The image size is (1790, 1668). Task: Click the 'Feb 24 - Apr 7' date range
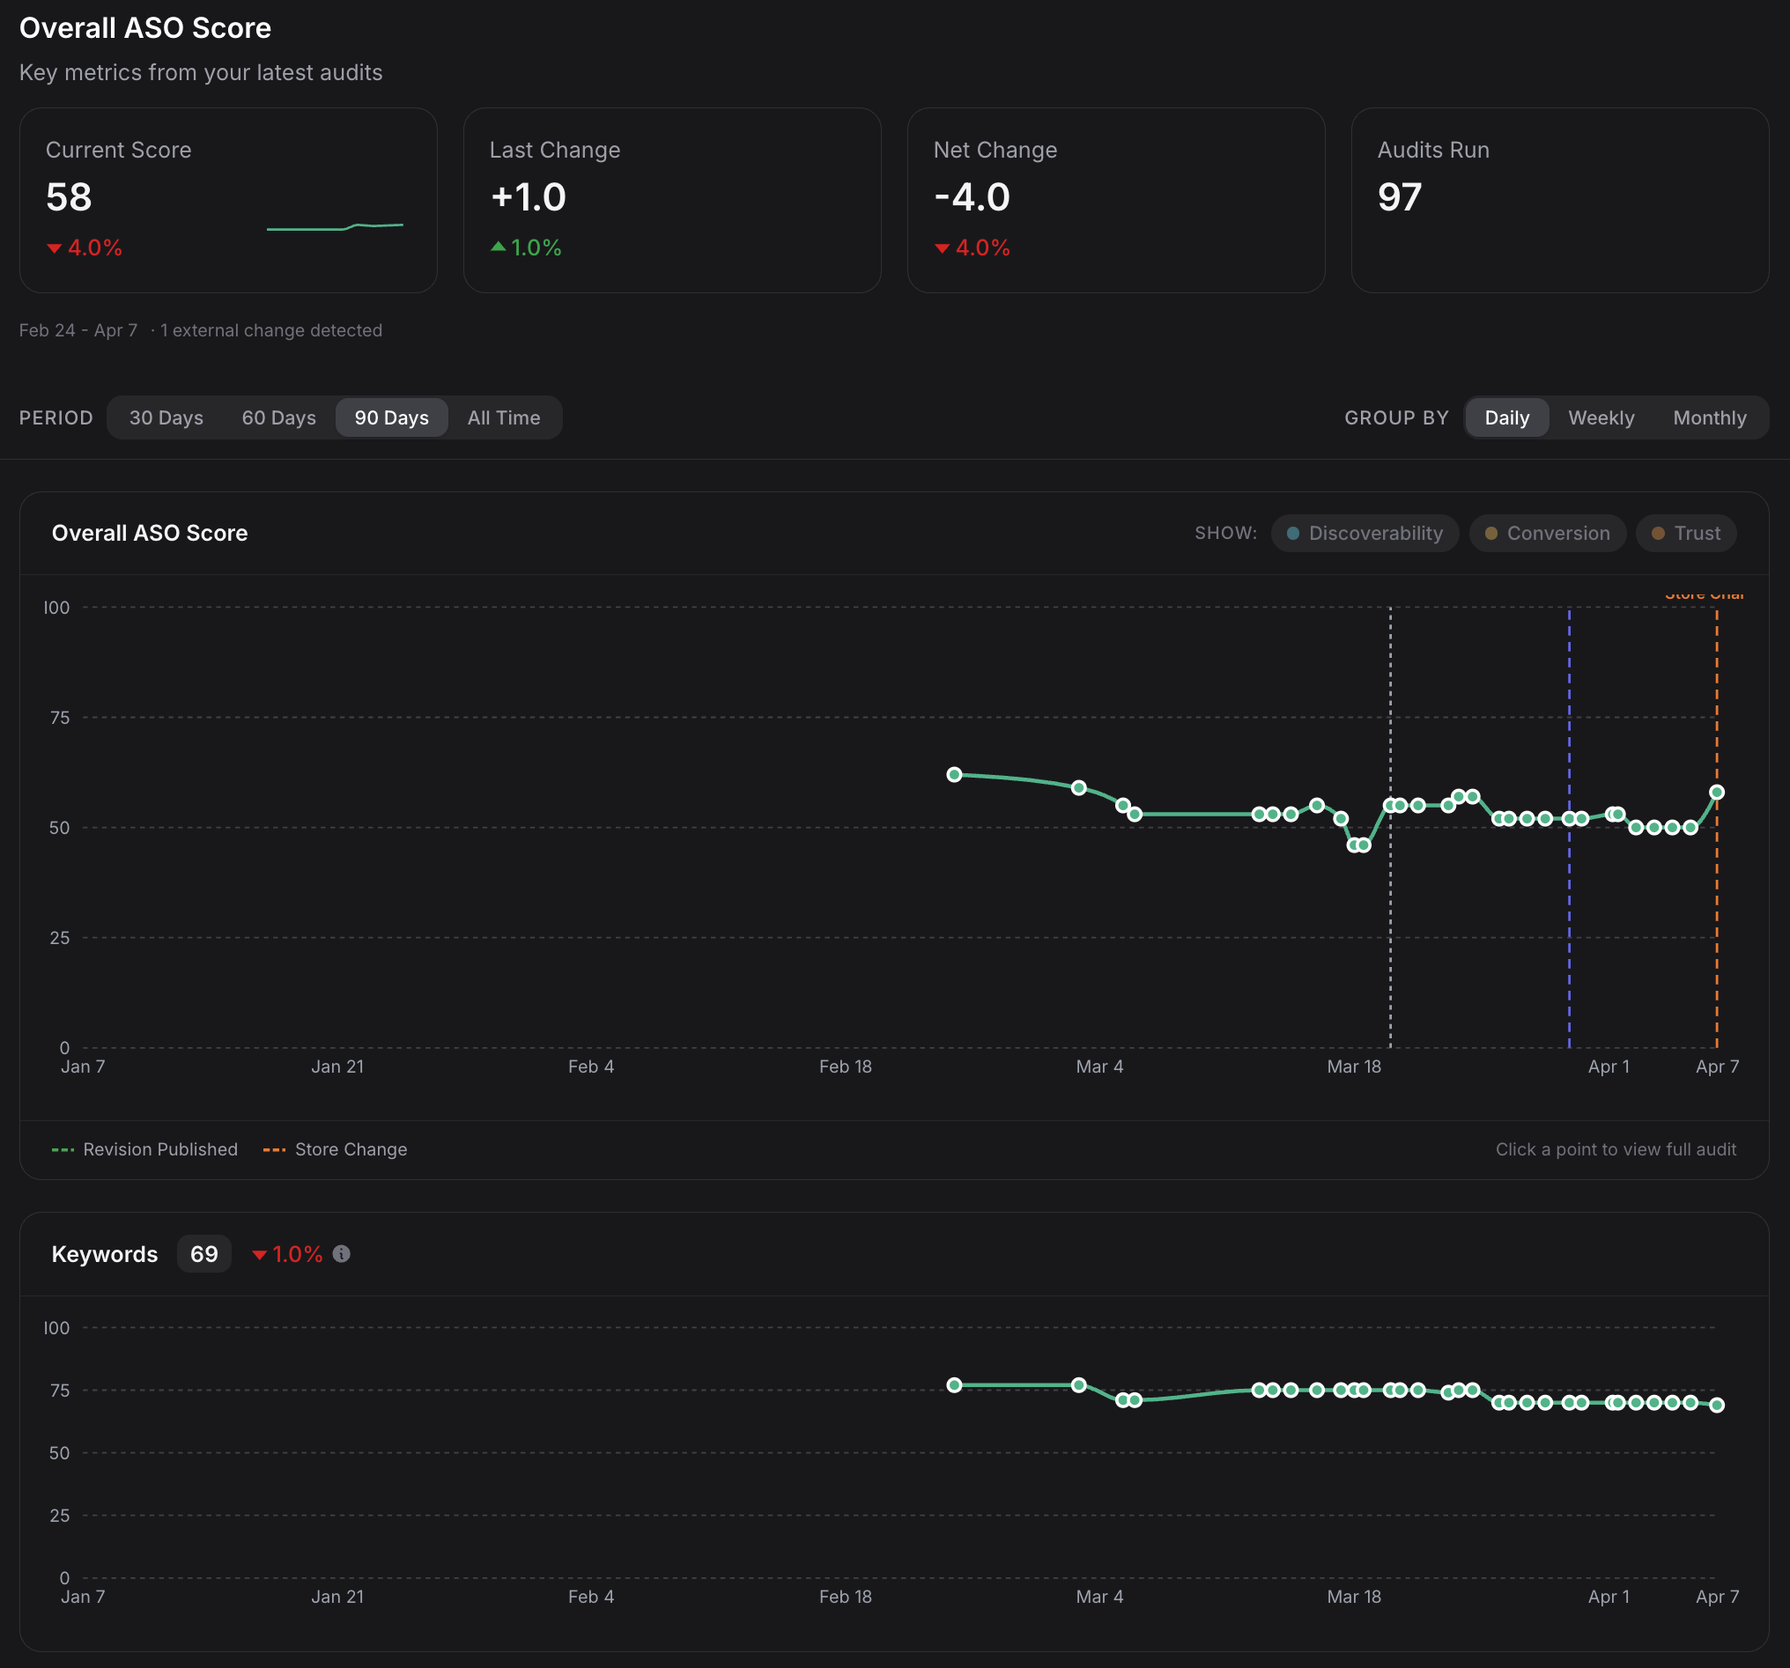coord(78,330)
